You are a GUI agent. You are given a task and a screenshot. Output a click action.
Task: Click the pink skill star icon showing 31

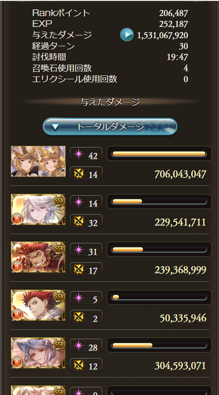pyautogui.click(x=79, y=250)
